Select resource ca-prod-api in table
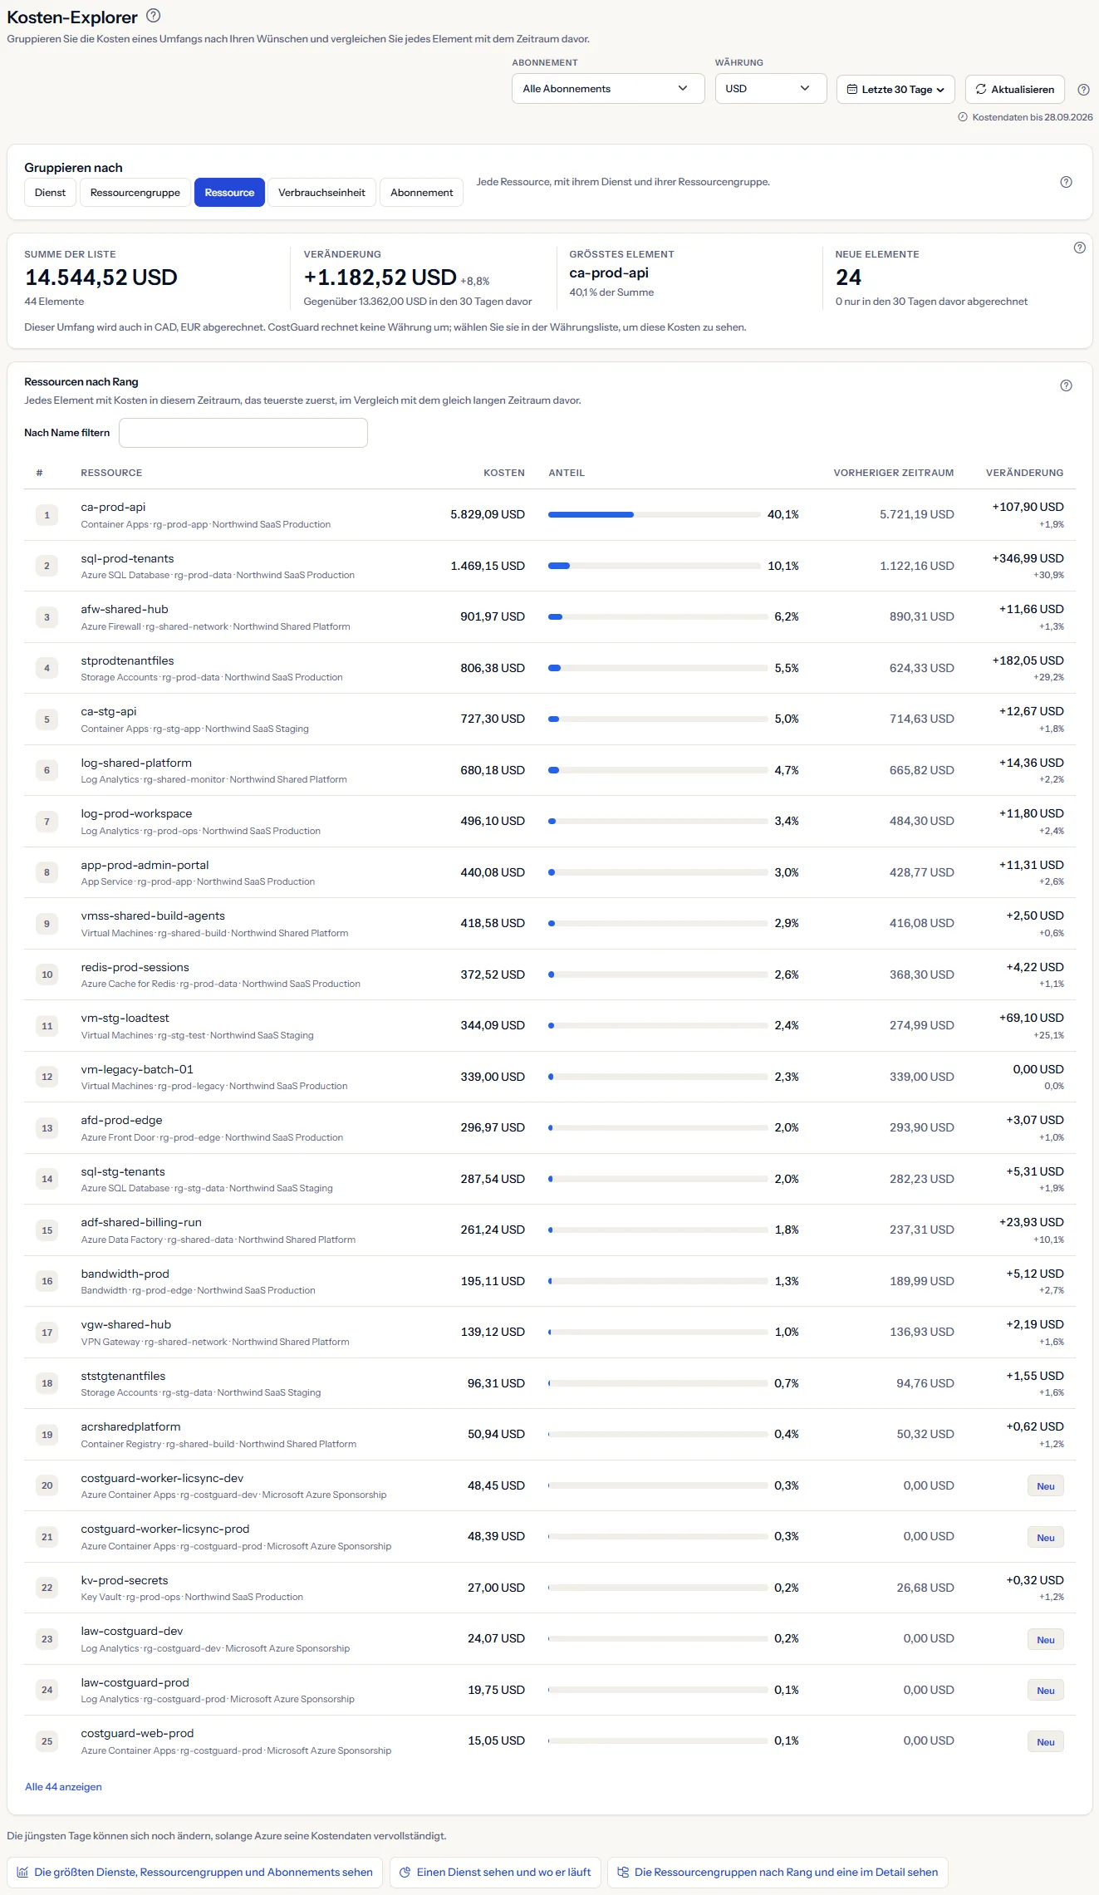This screenshot has height=1895, width=1099. [113, 507]
